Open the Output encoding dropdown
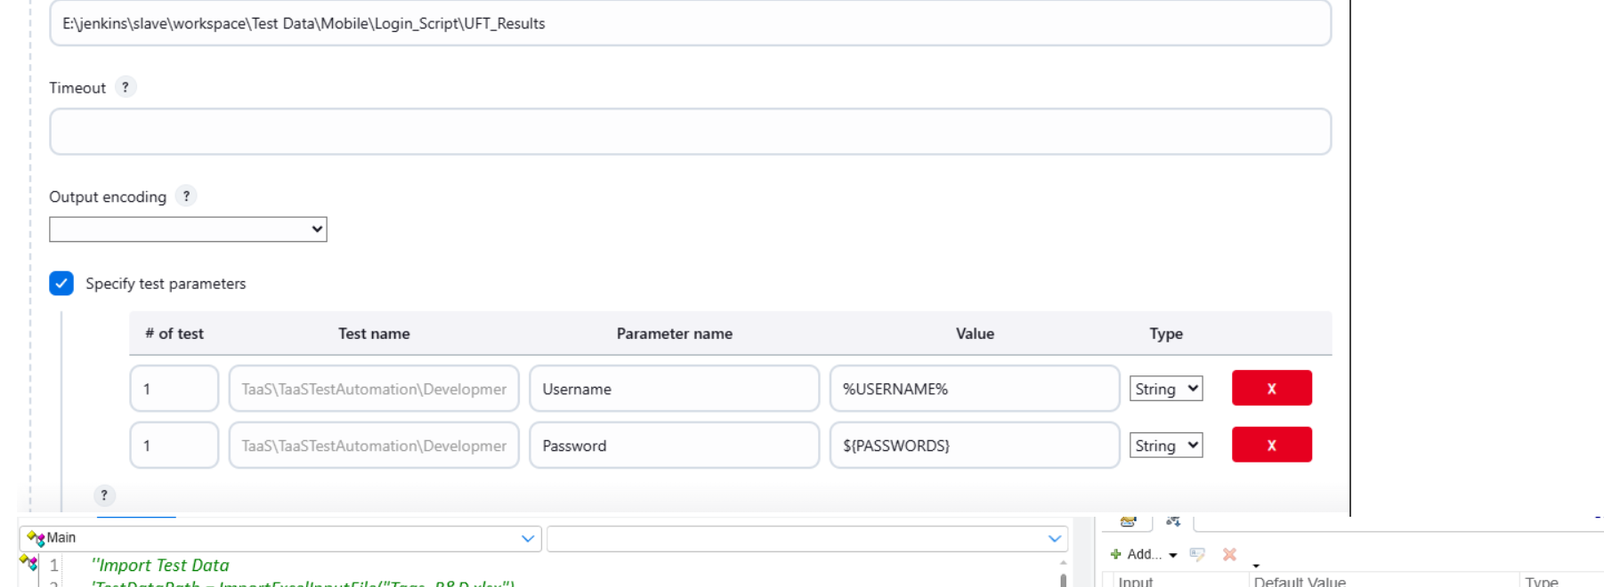 pyautogui.click(x=188, y=229)
